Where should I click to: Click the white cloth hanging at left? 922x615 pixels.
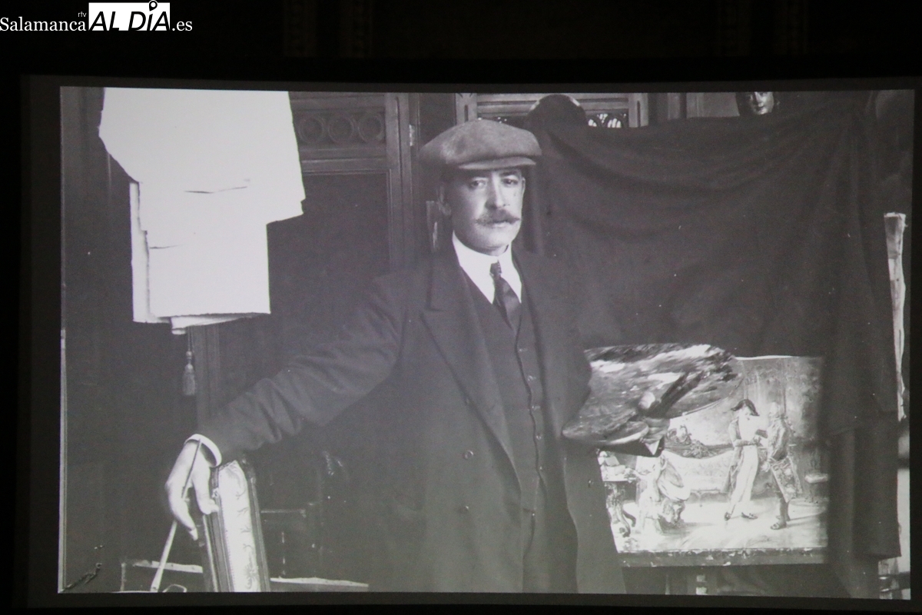coord(204,200)
